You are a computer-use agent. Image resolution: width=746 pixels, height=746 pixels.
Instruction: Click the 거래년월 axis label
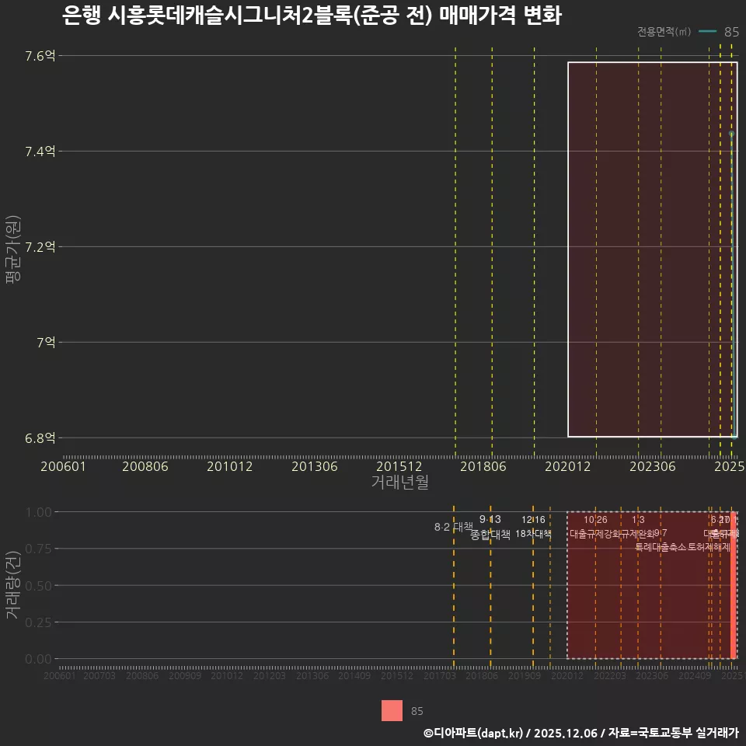pos(398,483)
